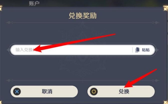Click the left end of upper divider line
Screen dimensions: 168x104
tap(9, 23)
